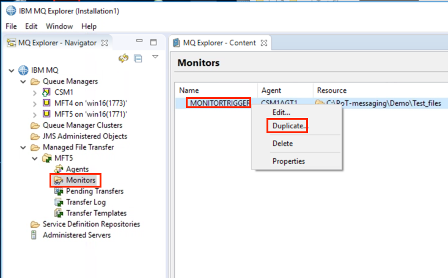Click the yellow refresh icon in Navigator toolbar
Screen dimensions: 448x278
[x=123, y=58]
